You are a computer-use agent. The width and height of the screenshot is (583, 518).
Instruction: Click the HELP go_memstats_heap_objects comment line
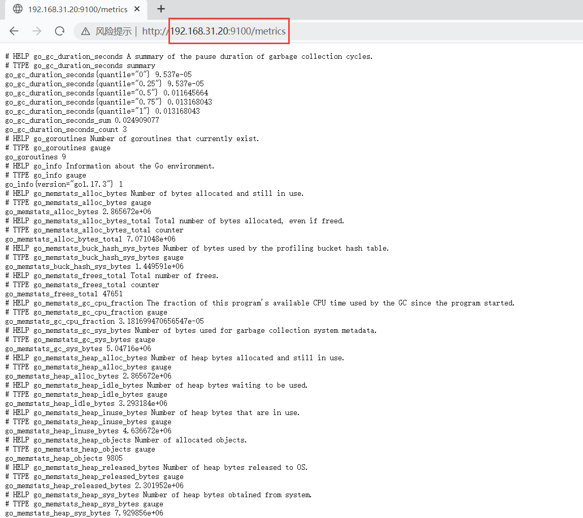(x=126, y=440)
